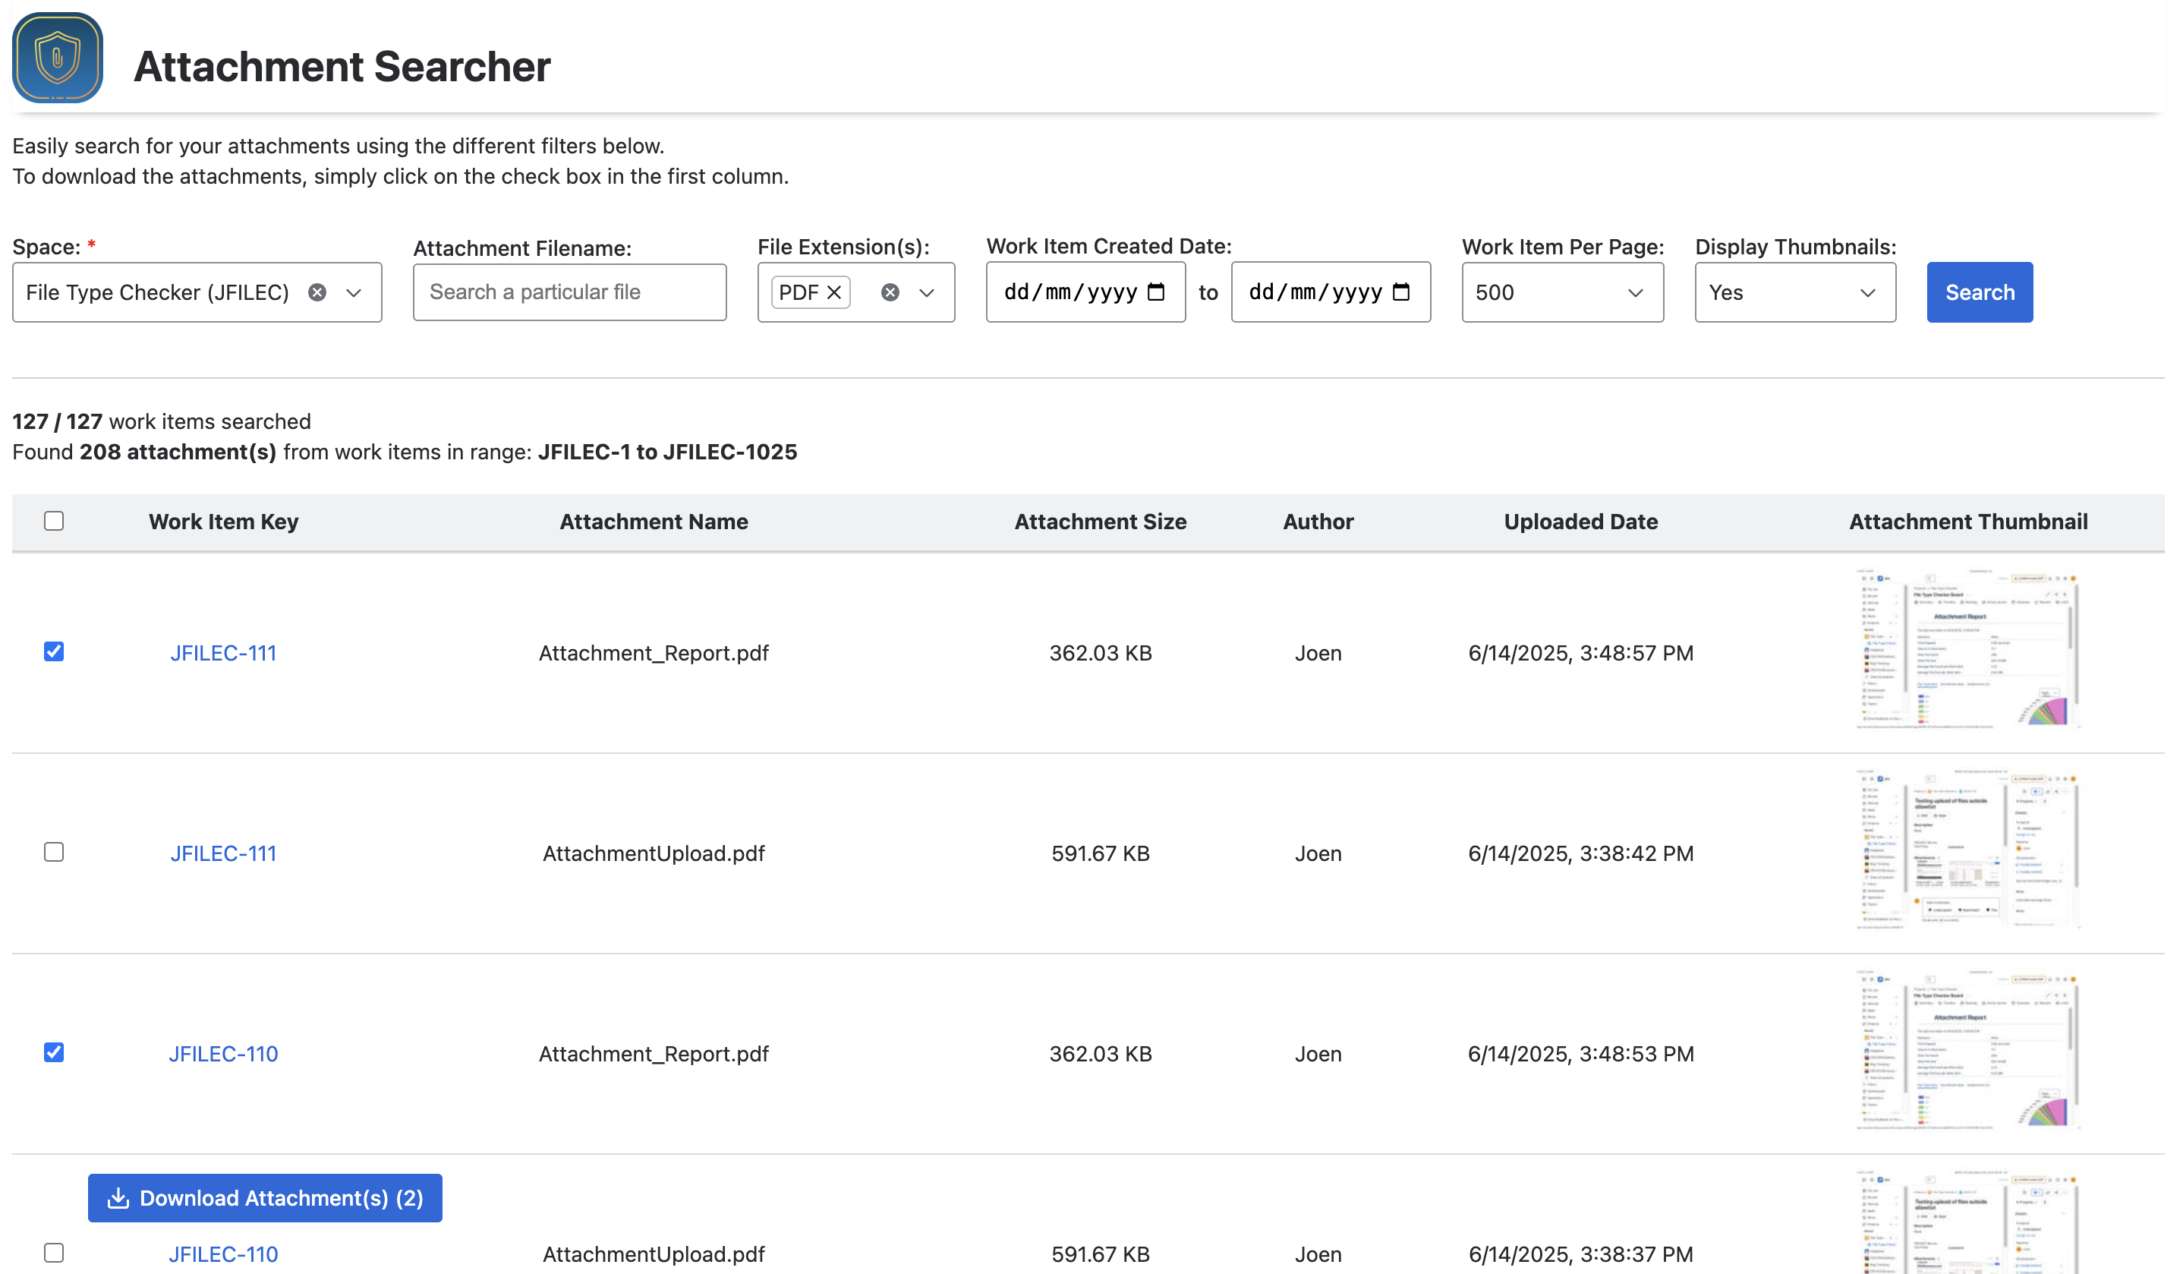Clear the Space field selection with the X icon
The width and height of the screenshot is (2183, 1274).
(x=317, y=292)
